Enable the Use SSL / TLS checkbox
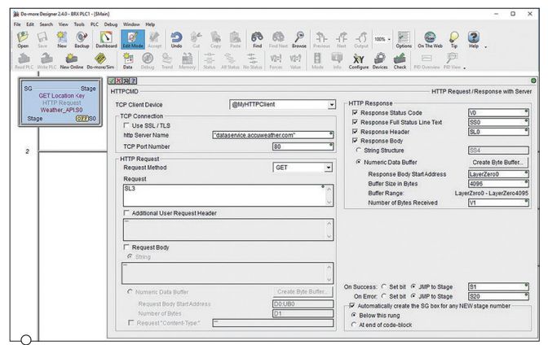 click(x=126, y=124)
